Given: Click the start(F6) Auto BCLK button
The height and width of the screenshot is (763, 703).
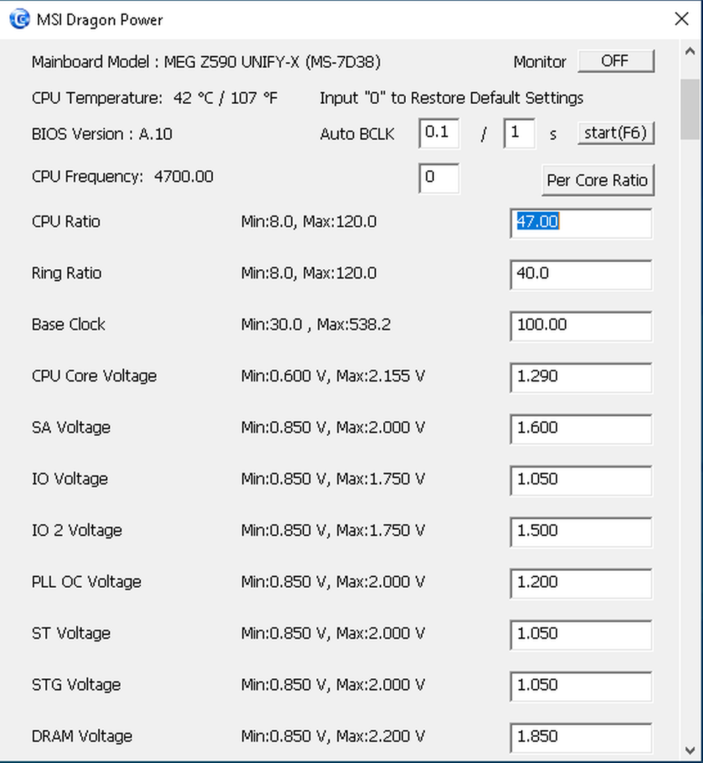Looking at the screenshot, I should click(615, 133).
